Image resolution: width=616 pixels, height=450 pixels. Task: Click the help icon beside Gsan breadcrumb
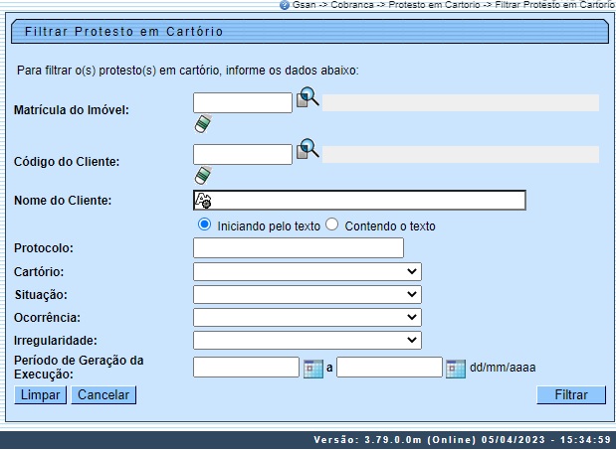[285, 5]
